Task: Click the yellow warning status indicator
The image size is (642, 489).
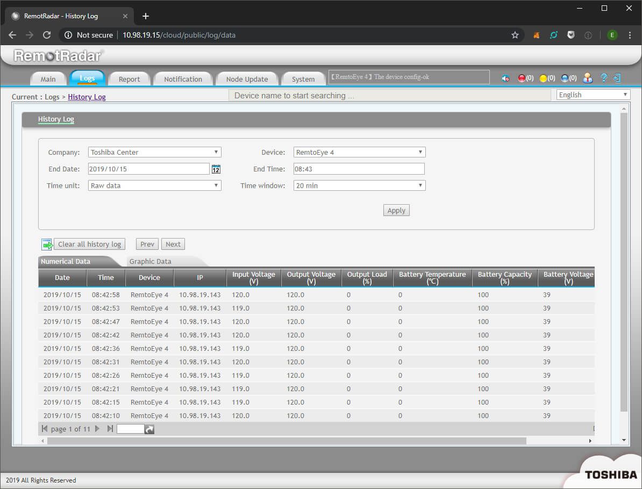Action: coord(543,78)
